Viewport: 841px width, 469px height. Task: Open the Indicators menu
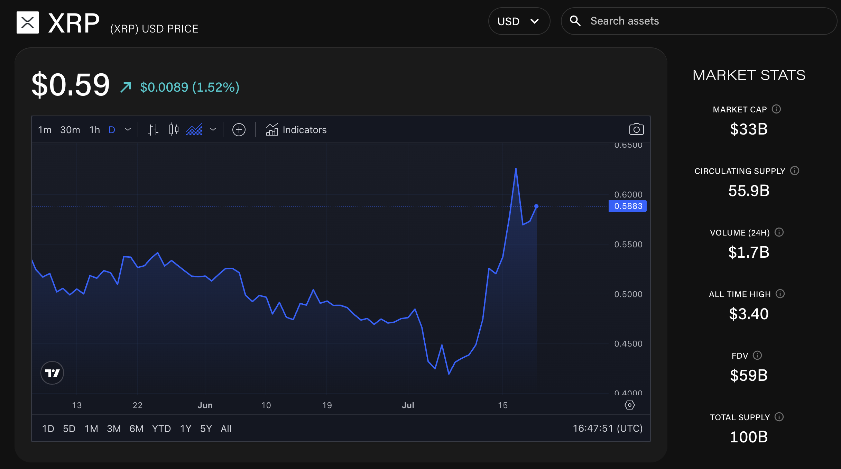tap(296, 130)
